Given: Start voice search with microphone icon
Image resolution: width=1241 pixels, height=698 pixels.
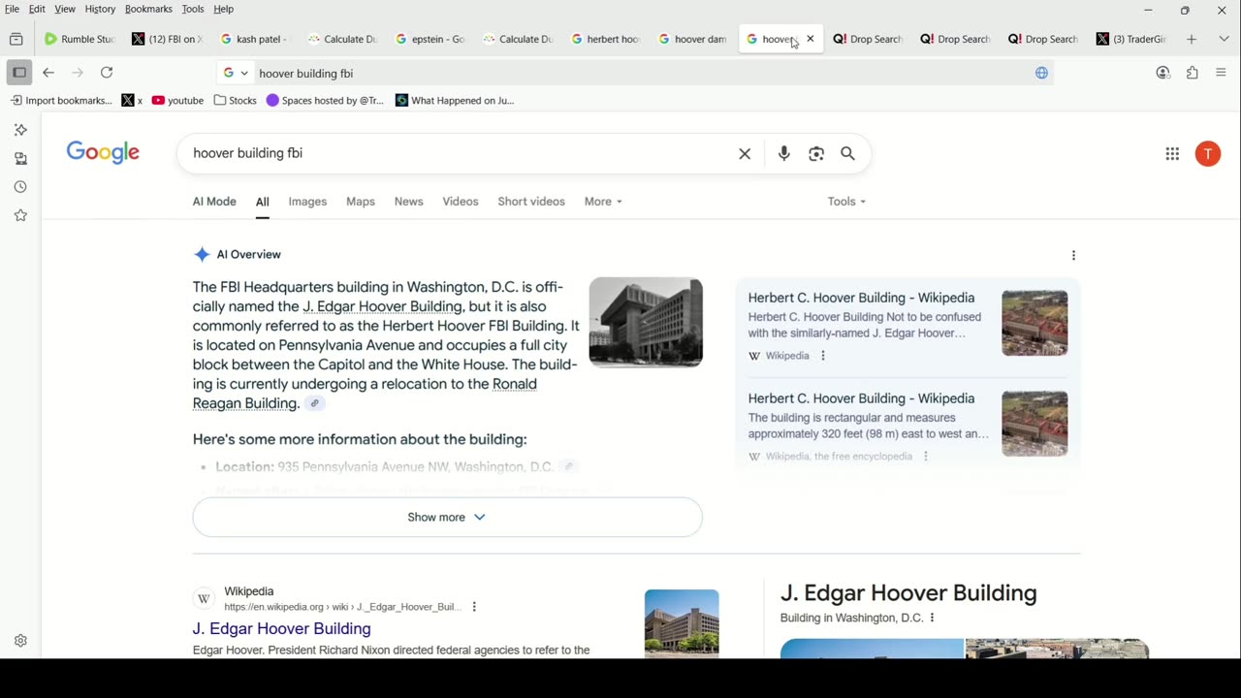Looking at the screenshot, I should [783, 153].
